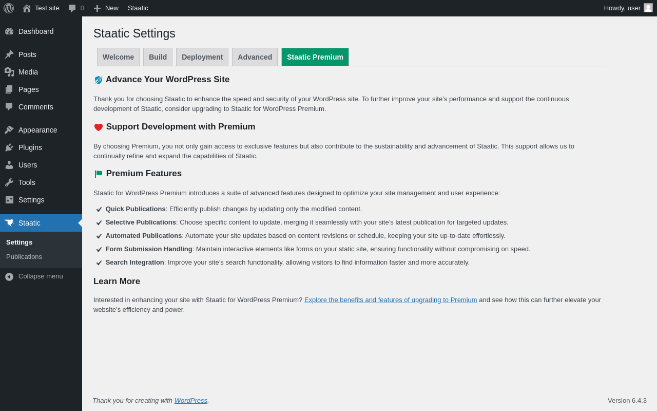Click the red heart icon
The width and height of the screenshot is (657, 411).
[99, 127]
